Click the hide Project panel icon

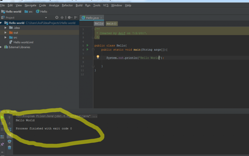(76, 18)
